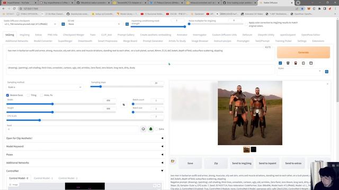Open the Image Browser tab
This screenshot has width=339, height=190.
click(200, 41)
